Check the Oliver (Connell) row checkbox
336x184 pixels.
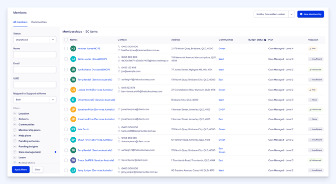(66, 100)
